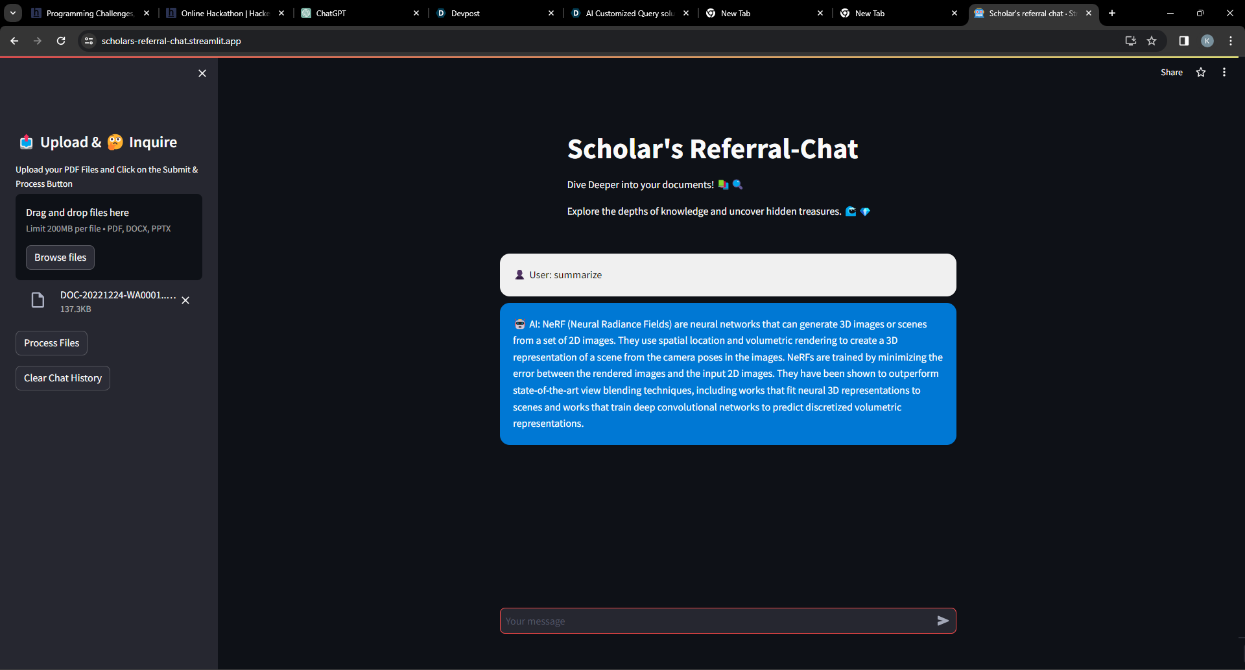1245x670 pixels.
Task: Remove the uploaded DOC-20221224 file
Action: 185,300
